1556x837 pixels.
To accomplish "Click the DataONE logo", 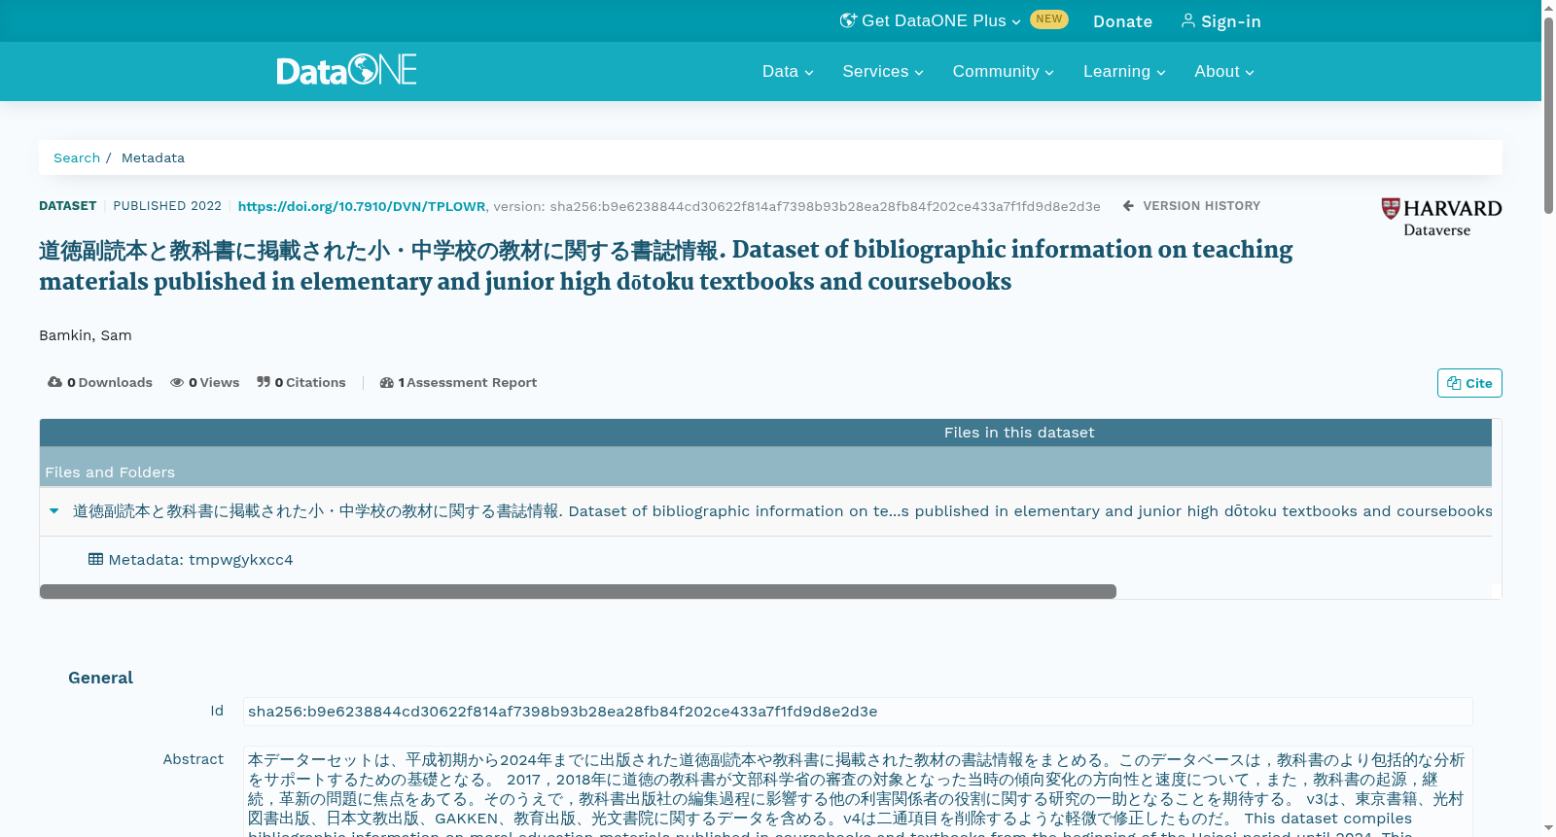I will point(346,70).
